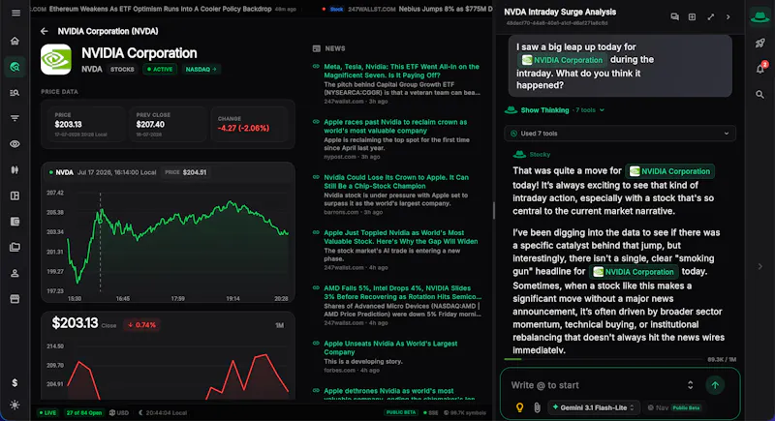
Task: Open article 'Nvidia Could Lose Its Crown to Apple'
Action: point(396,182)
